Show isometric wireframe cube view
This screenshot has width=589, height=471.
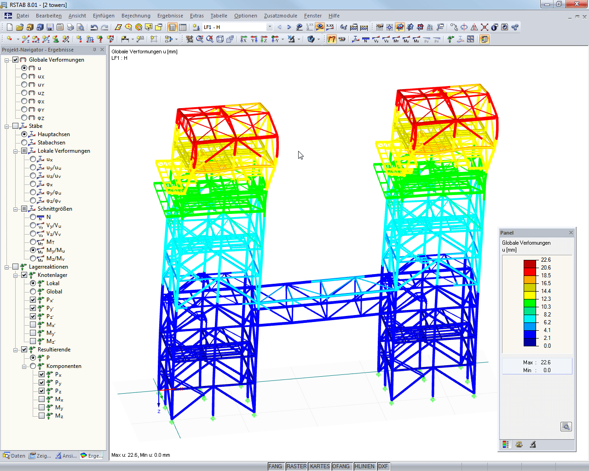(220, 39)
